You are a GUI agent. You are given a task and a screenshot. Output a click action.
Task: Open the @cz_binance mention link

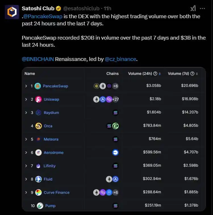coord(120,59)
